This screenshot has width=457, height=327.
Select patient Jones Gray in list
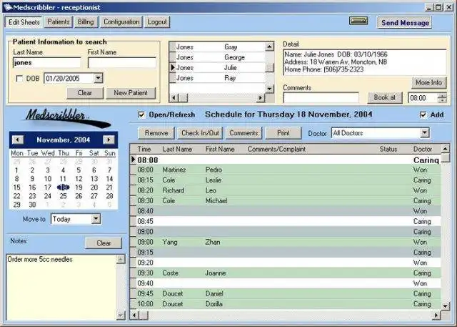[217, 47]
